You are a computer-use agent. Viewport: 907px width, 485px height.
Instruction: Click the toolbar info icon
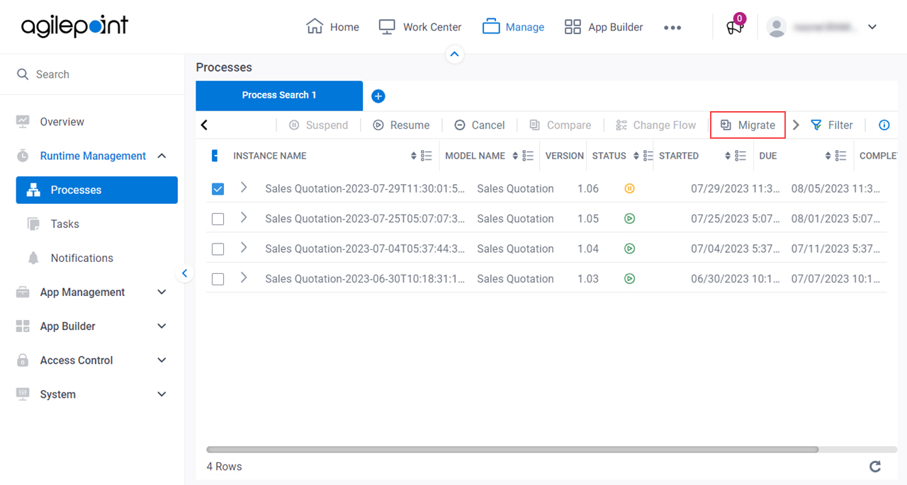[x=884, y=125]
